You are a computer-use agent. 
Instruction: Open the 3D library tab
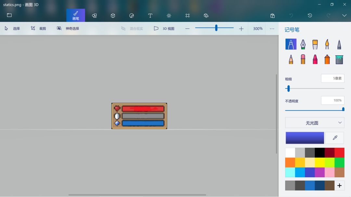click(x=206, y=16)
